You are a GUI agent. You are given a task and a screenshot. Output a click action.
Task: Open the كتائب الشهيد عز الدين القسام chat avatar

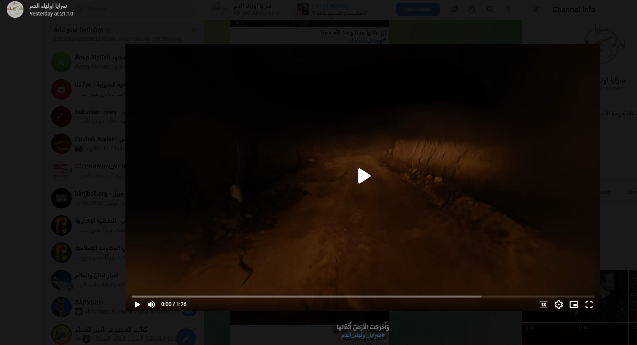click(x=61, y=334)
